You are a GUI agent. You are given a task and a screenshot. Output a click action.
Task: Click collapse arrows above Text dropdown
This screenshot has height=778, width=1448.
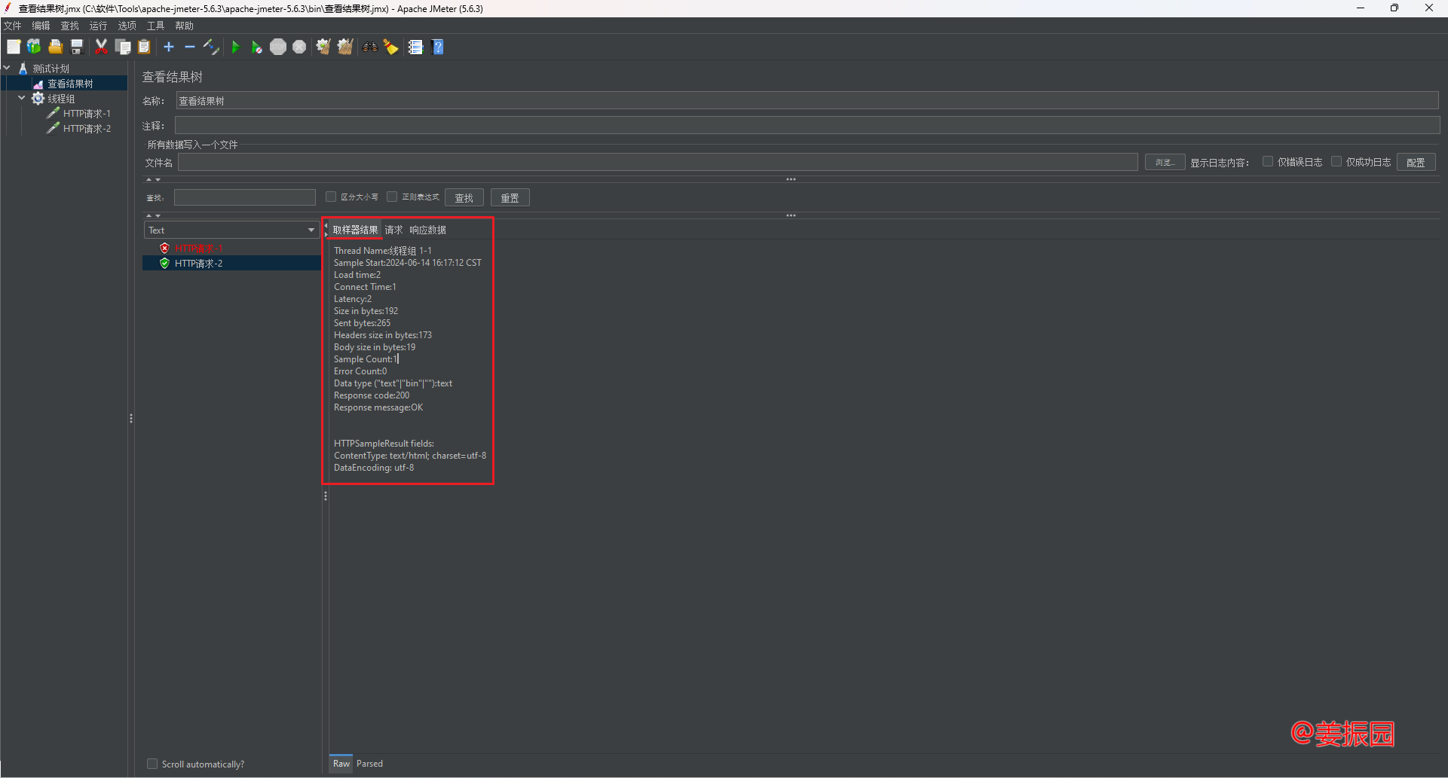click(x=153, y=215)
